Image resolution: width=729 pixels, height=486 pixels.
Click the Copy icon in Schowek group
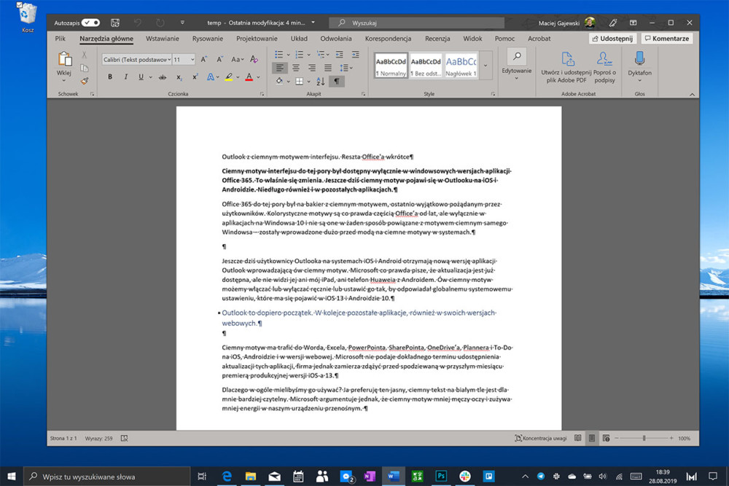click(x=84, y=68)
